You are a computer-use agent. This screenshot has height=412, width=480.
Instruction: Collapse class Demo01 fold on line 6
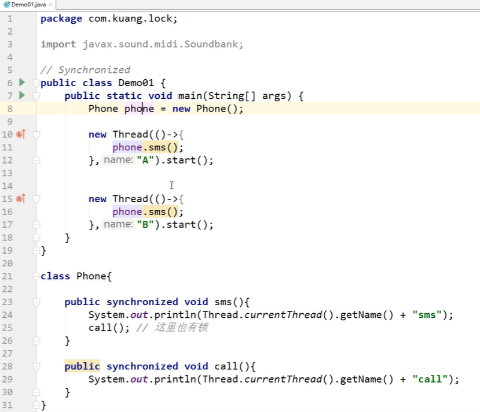tap(36, 83)
